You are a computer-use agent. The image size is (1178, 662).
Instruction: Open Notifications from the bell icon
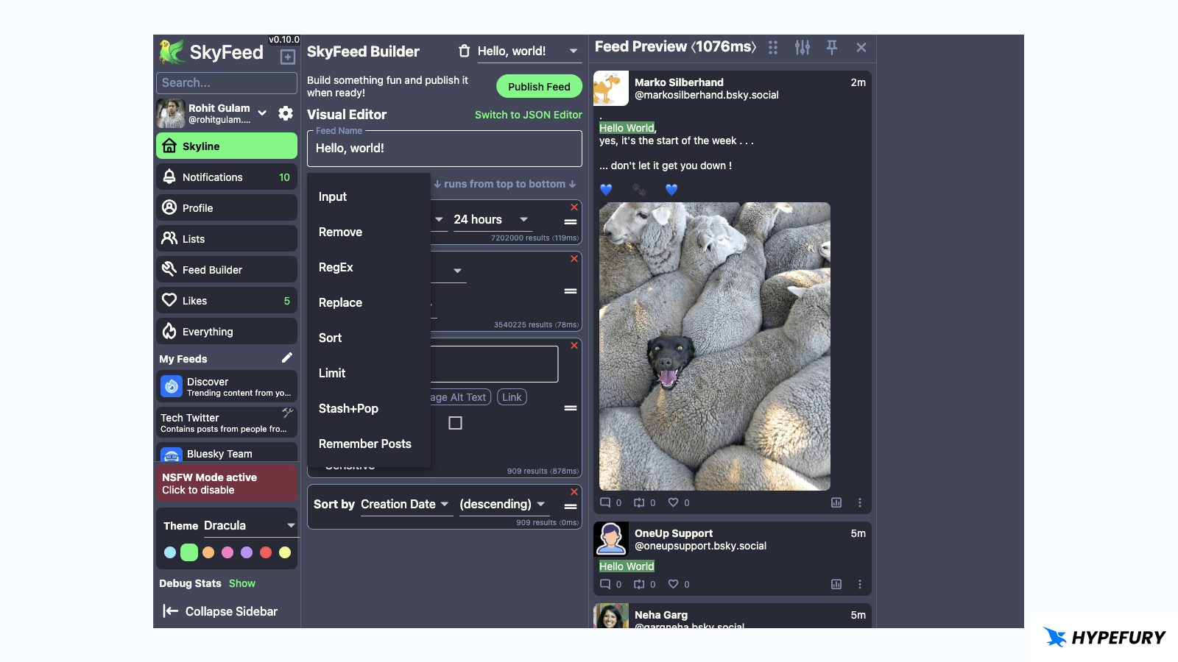[170, 177]
